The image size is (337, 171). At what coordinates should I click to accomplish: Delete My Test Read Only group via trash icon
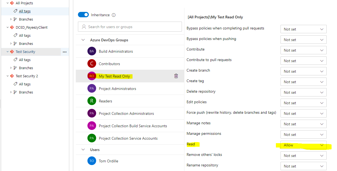coord(176,76)
